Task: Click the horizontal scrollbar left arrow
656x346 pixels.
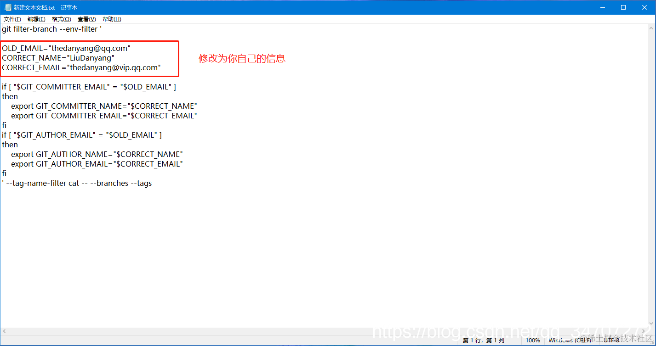Action: pyautogui.click(x=4, y=331)
